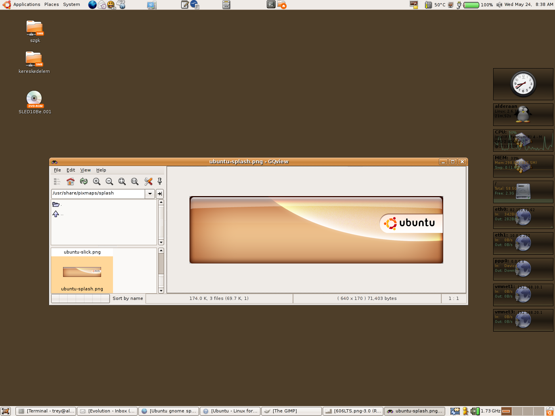Click the ubuntu splash image in viewer

pos(316,230)
